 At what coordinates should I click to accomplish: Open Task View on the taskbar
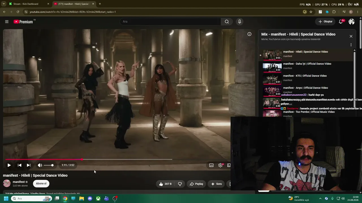point(57,198)
